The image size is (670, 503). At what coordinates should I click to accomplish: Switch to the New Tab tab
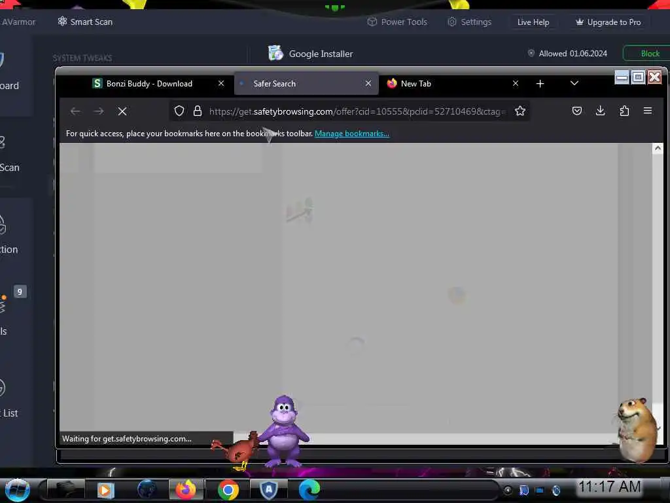tap(453, 84)
